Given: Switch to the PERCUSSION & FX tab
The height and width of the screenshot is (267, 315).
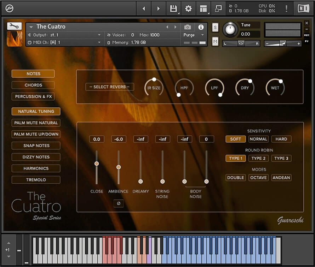Looking at the screenshot, I should click(x=33, y=96).
